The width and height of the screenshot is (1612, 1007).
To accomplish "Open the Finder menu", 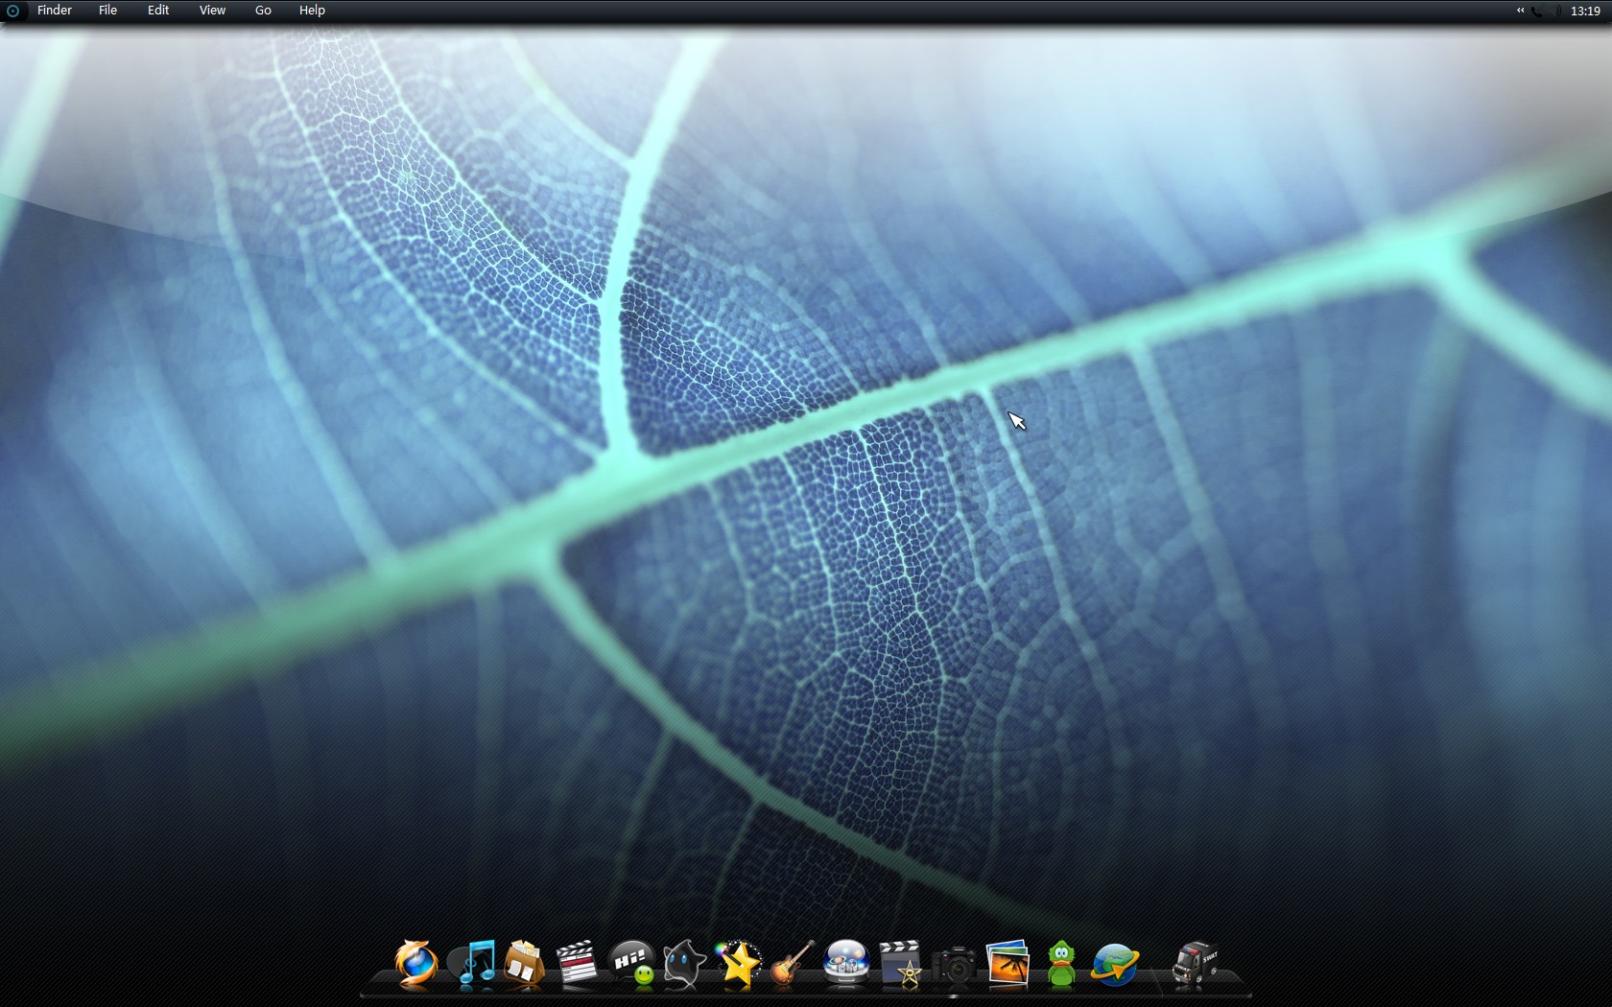I will point(55,11).
